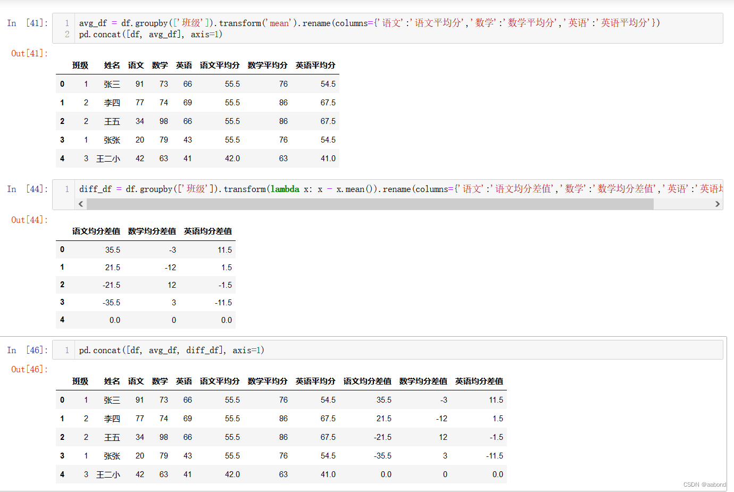Click the name 张三 in Out[46] table
734x492 pixels.
tap(112, 400)
